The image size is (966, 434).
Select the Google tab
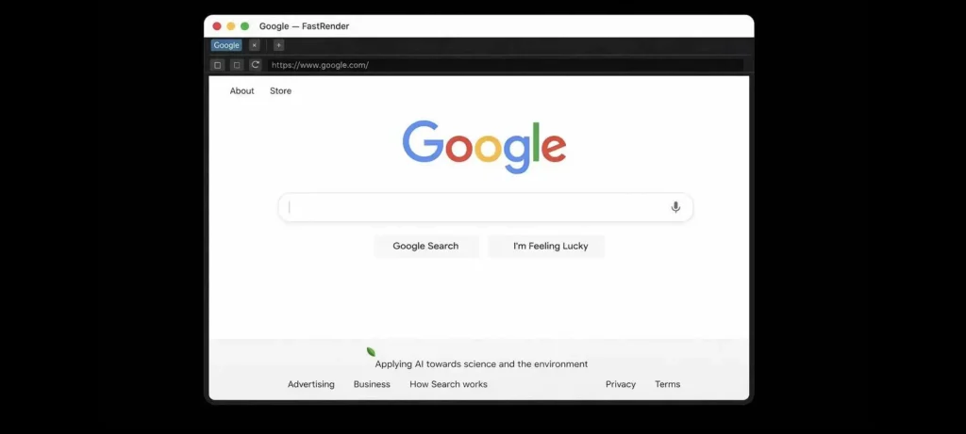(x=226, y=45)
